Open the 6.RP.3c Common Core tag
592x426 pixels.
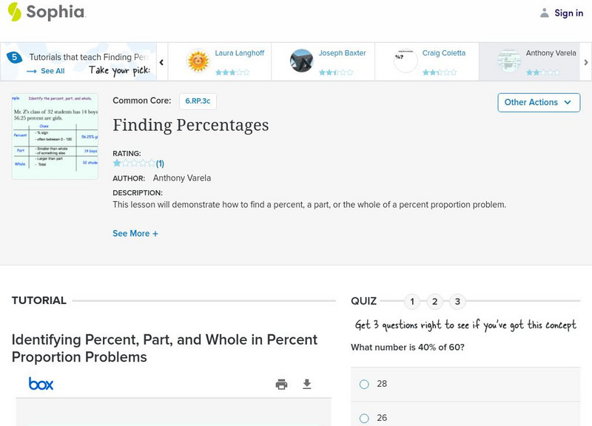coord(198,101)
